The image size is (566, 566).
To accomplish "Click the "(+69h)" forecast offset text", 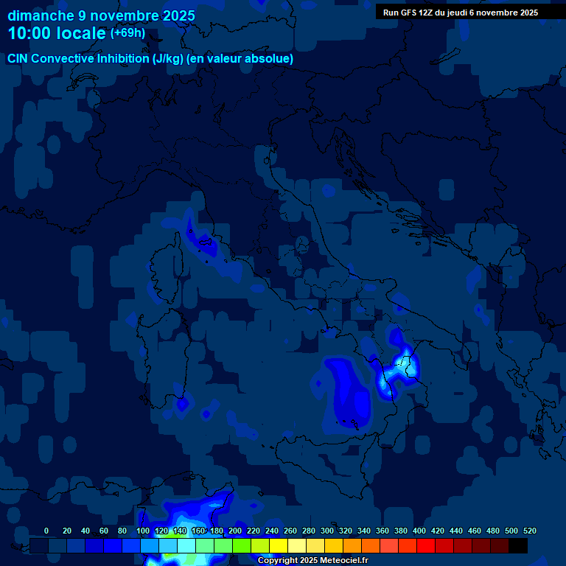I will (x=127, y=33).
